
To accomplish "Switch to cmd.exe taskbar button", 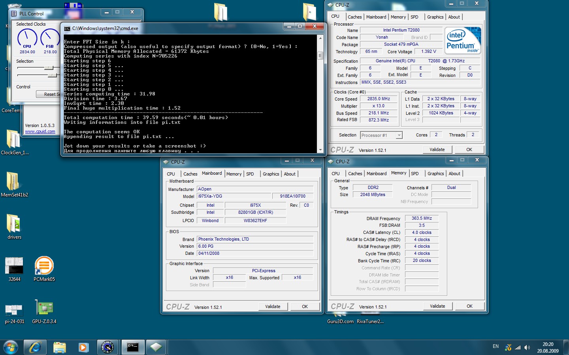I will click(132, 348).
